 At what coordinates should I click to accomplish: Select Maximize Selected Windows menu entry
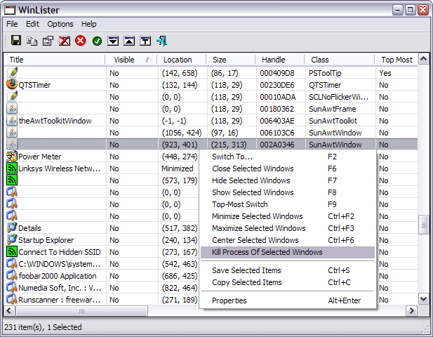point(288,228)
